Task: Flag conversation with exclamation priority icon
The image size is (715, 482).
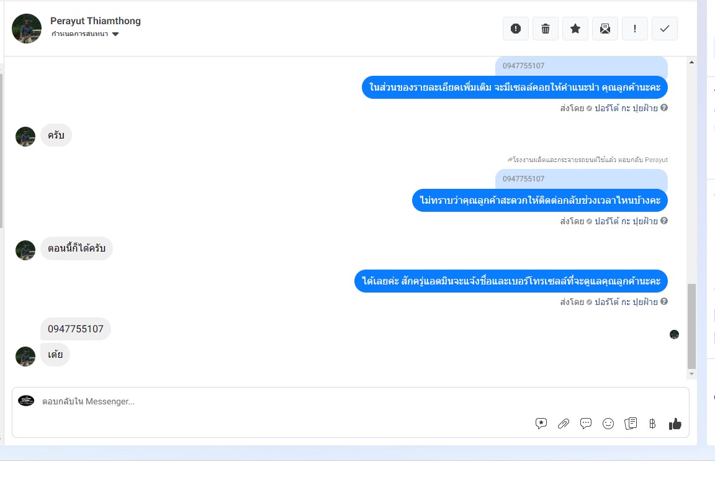Action: pyautogui.click(x=635, y=29)
